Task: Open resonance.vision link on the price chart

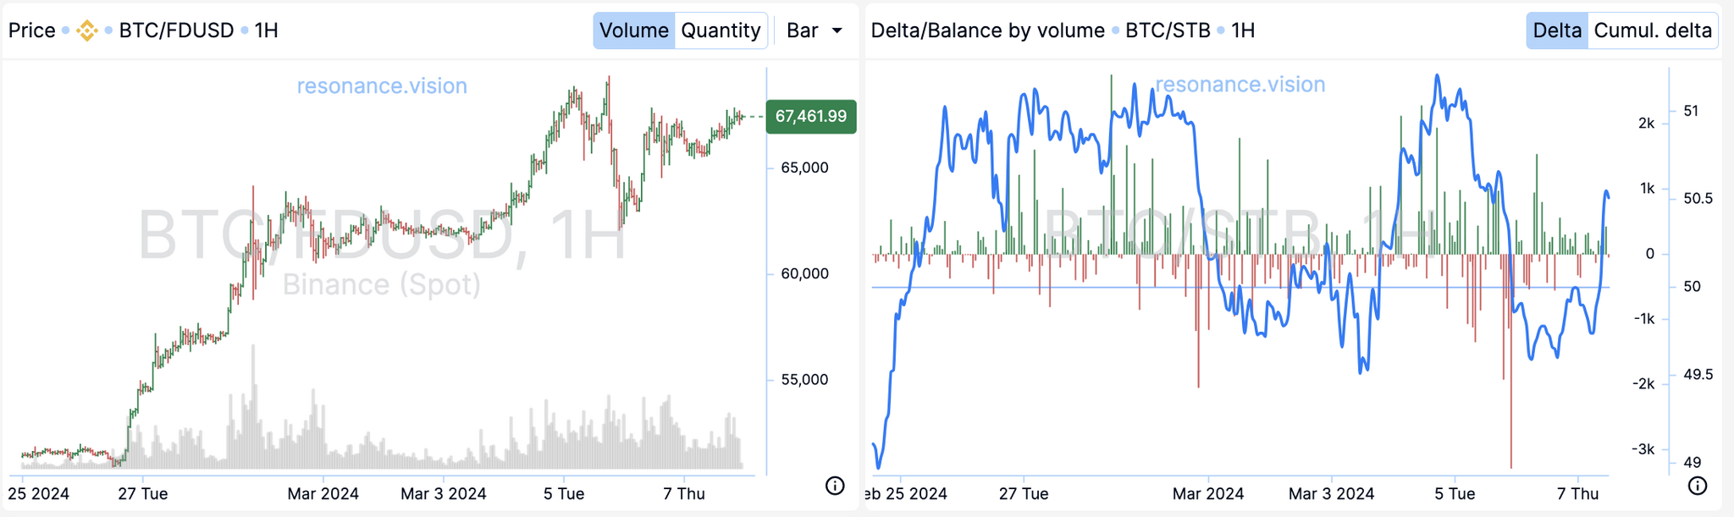Action: [x=382, y=86]
